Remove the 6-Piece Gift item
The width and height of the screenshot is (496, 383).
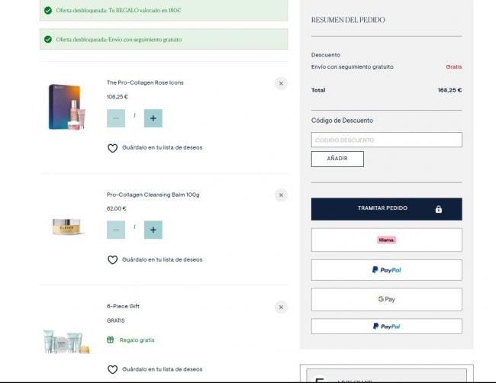click(x=281, y=307)
